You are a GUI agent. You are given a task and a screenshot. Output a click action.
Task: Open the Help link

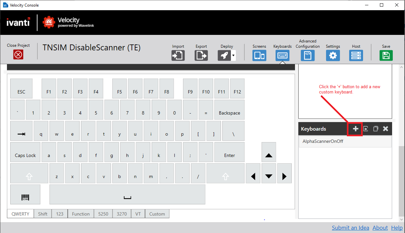(x=397, y=227)
